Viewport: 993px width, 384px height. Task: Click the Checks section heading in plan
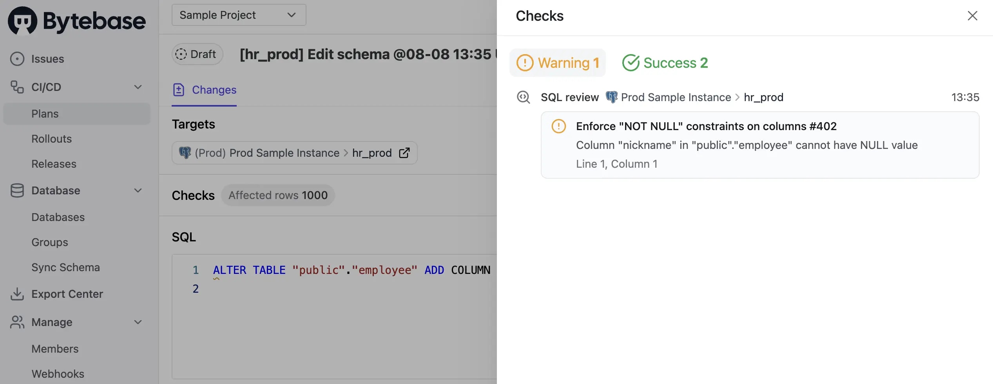193,195
